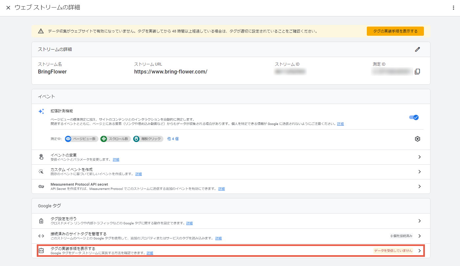Open enhanced measurement gear settings
Viewport: 460px width, 266px height.
click(417, 139)
